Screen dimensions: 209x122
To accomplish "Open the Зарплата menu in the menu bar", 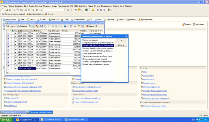I will [x=82, y=6].
